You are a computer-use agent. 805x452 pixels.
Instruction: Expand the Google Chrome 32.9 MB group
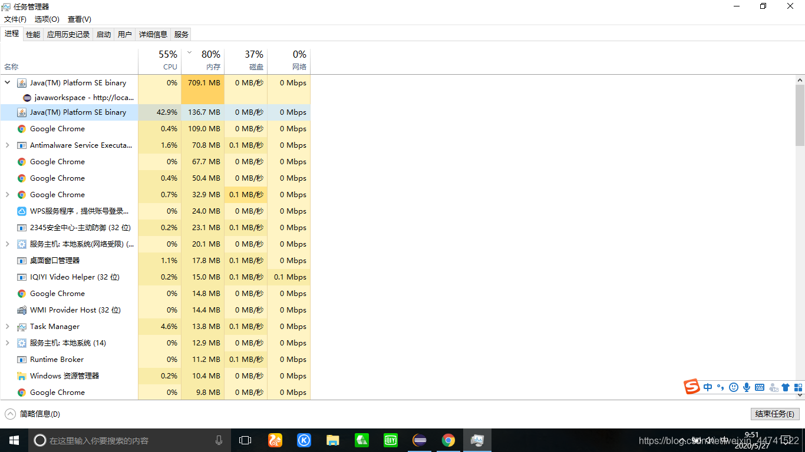(8, 195)
